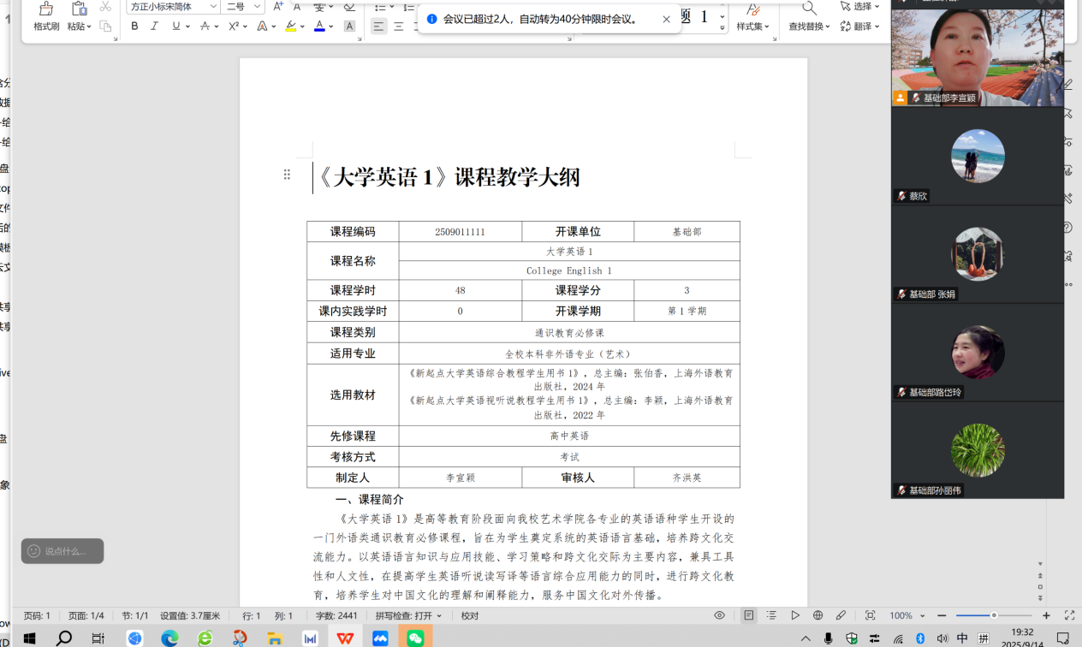Open the 100% zoom level dropdown

pos(906,615)
